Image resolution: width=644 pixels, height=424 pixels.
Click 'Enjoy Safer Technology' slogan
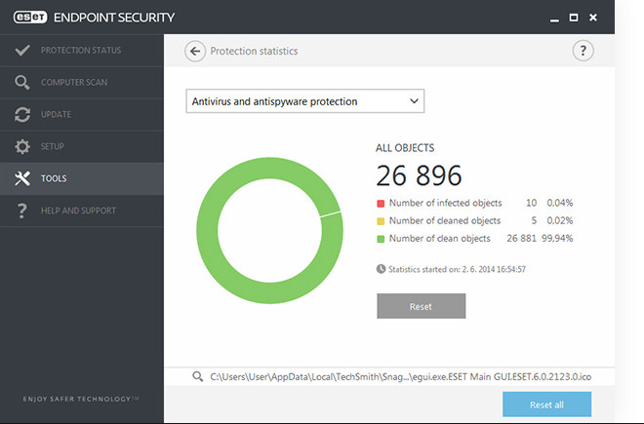point(81,399)
